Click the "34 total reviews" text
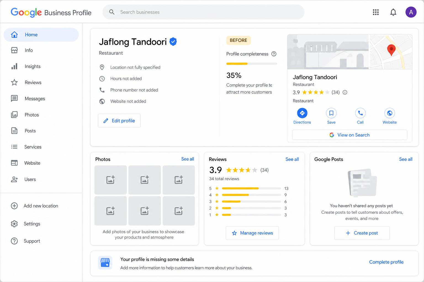The image size is (424, 282). (224, 179)
